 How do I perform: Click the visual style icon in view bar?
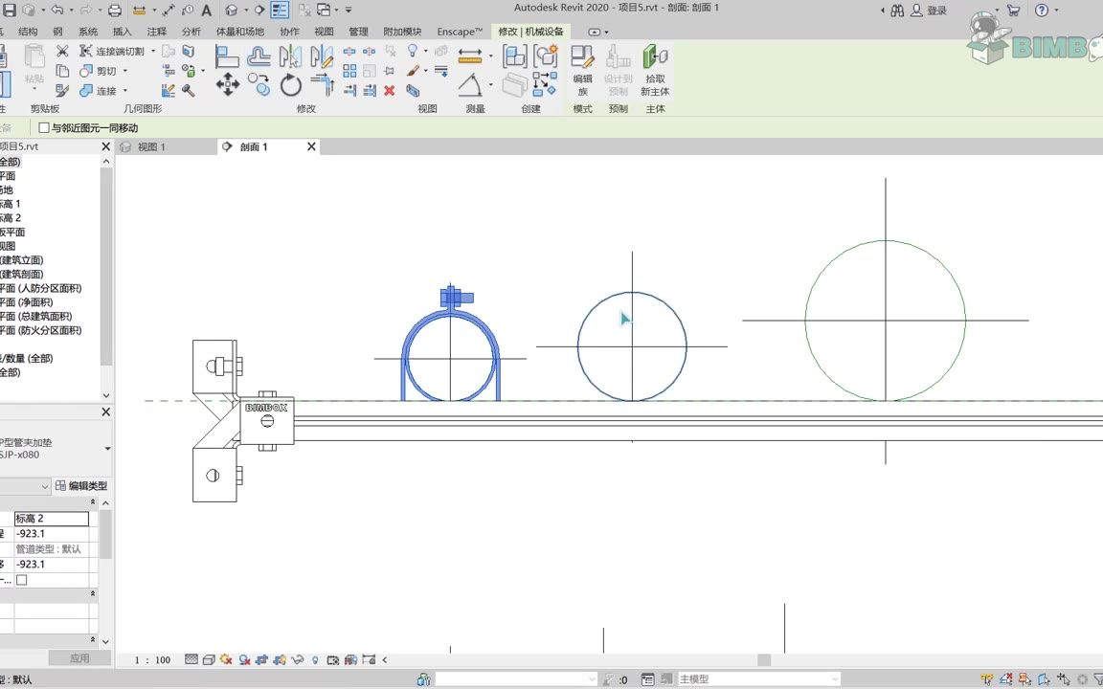[x=208, y=659]
